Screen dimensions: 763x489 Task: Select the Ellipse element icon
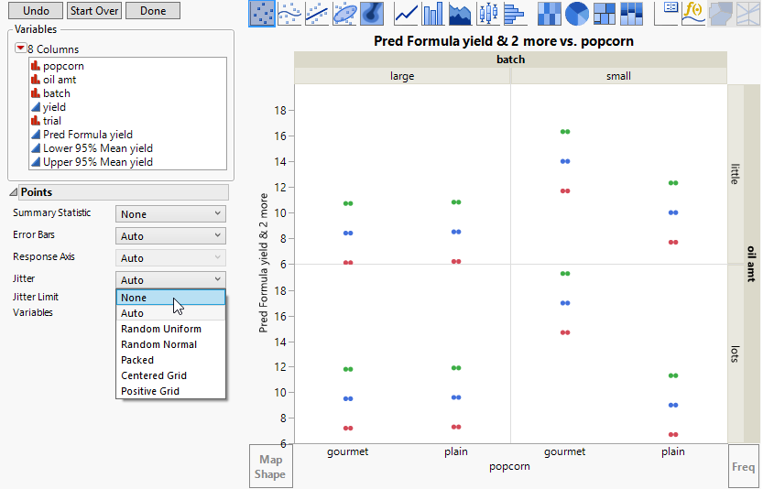344,13
